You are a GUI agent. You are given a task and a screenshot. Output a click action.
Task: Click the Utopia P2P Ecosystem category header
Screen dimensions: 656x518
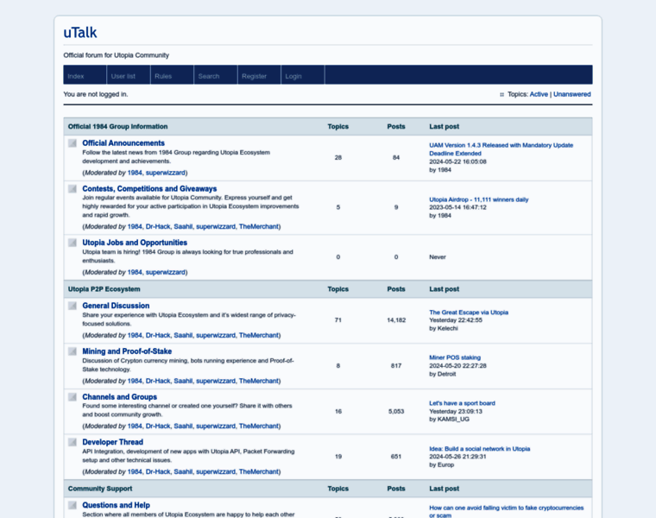click(104, 289)
